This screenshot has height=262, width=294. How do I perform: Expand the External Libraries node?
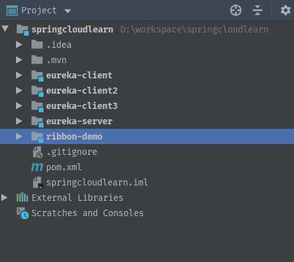(4, 198)
